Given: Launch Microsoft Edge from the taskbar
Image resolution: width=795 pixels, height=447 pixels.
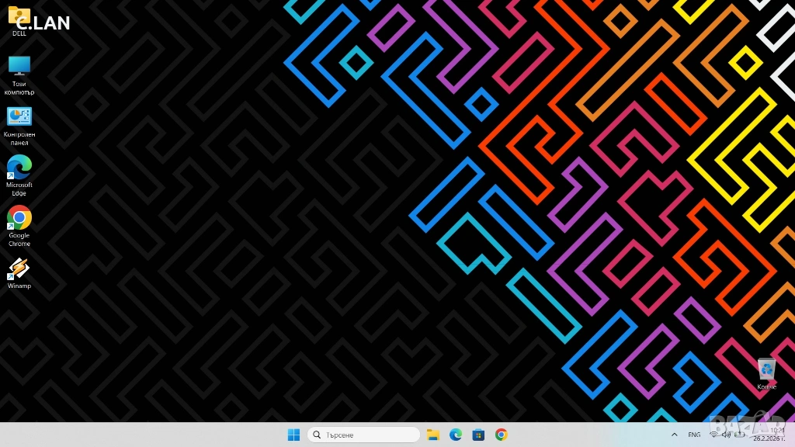Looking at the screenshot, I should 456,435.
